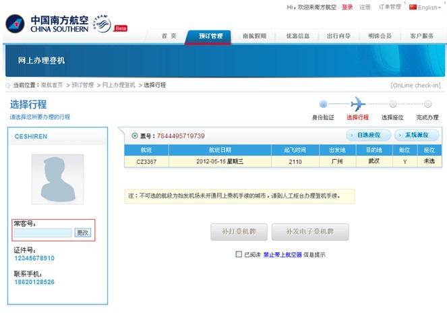Image resolution: width=447 pixels, height=323 pixels.
Task: Open the 订单管理 dropdown
Action: click(x=391, y=7)
